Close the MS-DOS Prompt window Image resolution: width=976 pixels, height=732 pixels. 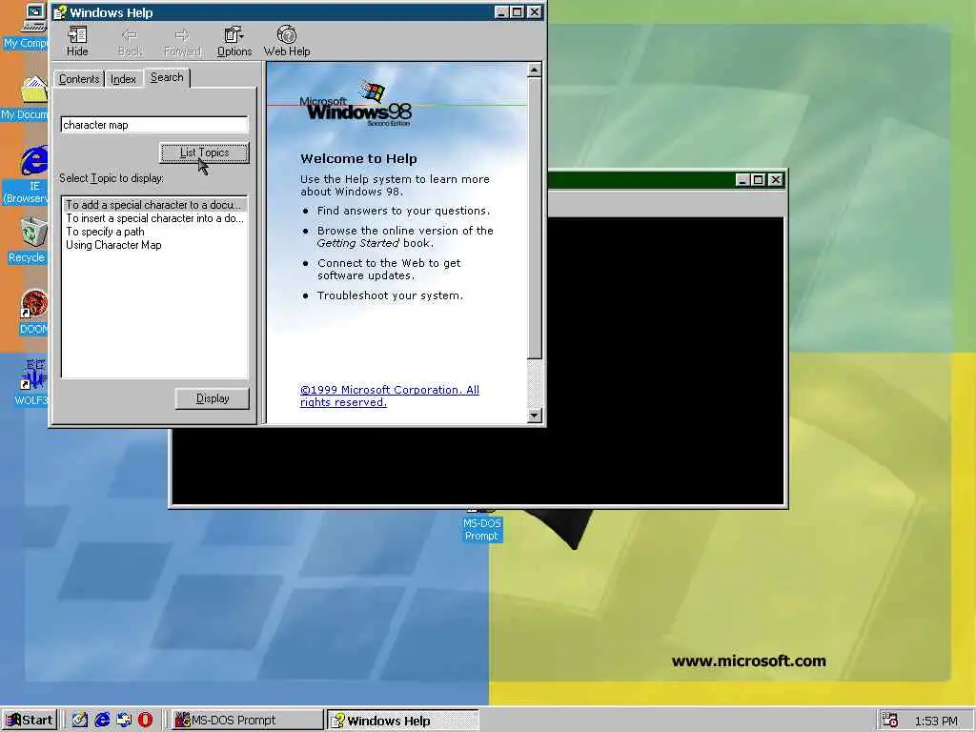tap(776, 180)
